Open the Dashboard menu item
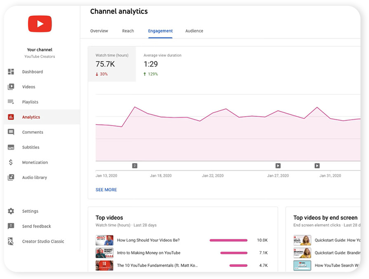The width and height of the screenshot is (369, 279). click(x=33, y=72)
